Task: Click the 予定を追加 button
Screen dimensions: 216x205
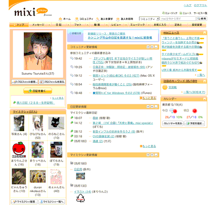Action: tap(194, 123)
